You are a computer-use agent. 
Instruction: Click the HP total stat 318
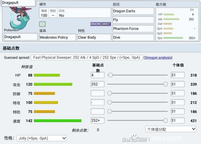click(x=193, y=75)
